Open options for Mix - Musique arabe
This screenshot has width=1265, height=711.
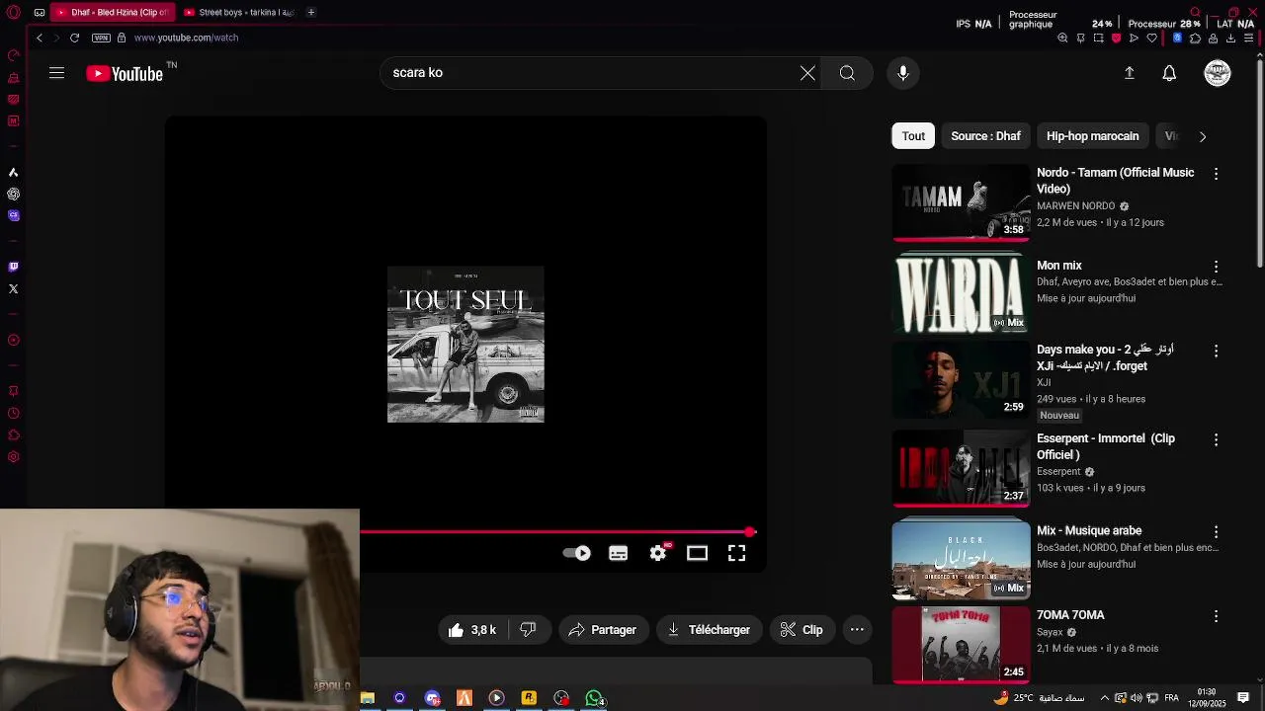[x=1217, y=532]
